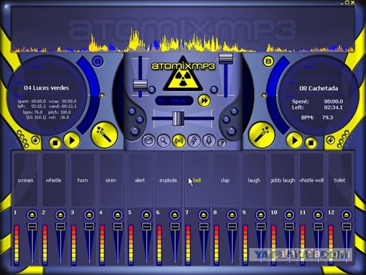Screen dimensions: 366x275
Task: Click volume slider handle of sampler slot 6
Action: pos(175,227)
